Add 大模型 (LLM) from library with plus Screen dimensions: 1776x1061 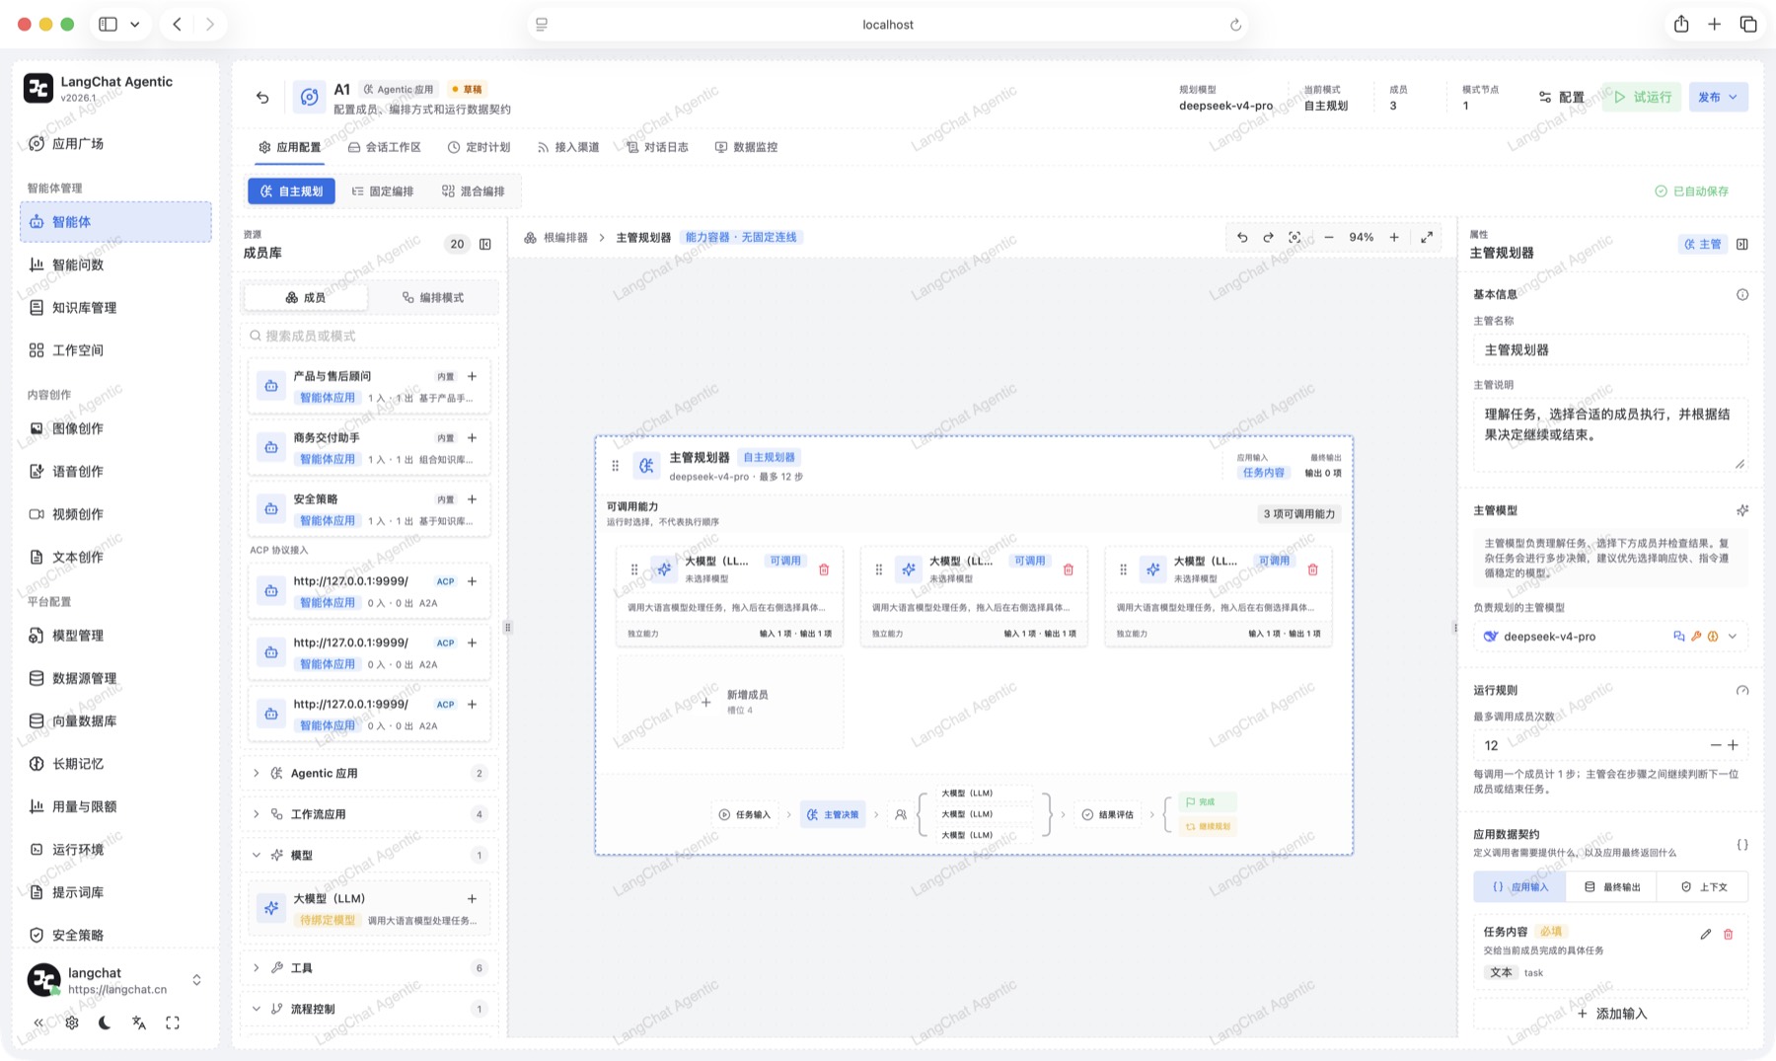coord(472,898)
